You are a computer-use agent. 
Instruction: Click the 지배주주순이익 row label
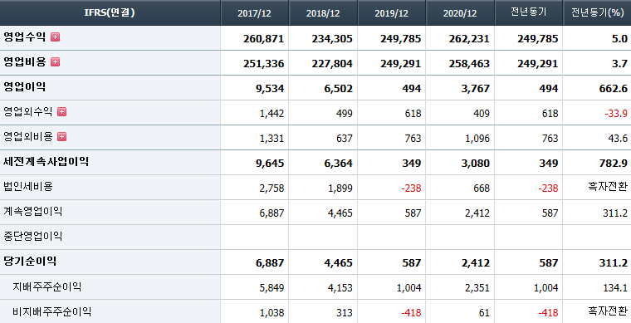(46, 287)
